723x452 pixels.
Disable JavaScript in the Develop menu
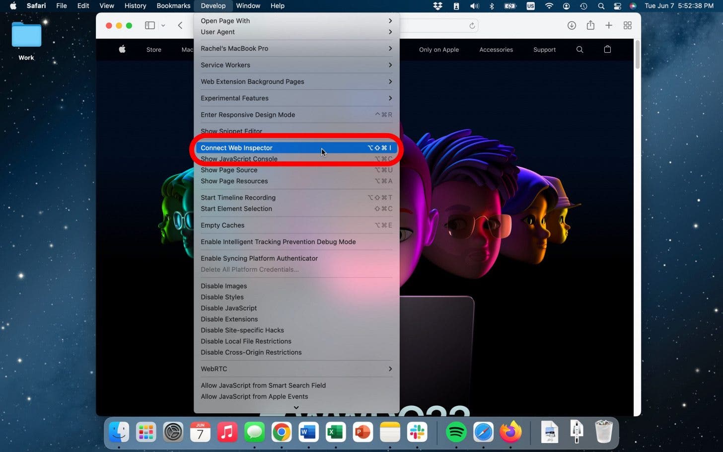click(229, 308)
